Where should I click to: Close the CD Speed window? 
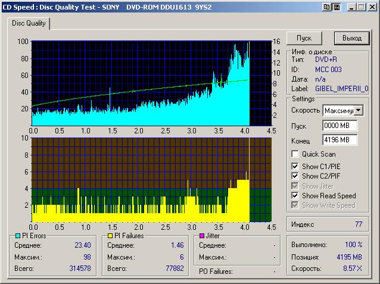(x=372, y=7)
